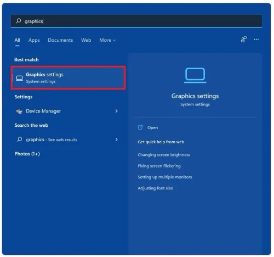Screen dimensions: 274x257
Task: Switch to the Documents tab
Action: click(x=60, y=40)
